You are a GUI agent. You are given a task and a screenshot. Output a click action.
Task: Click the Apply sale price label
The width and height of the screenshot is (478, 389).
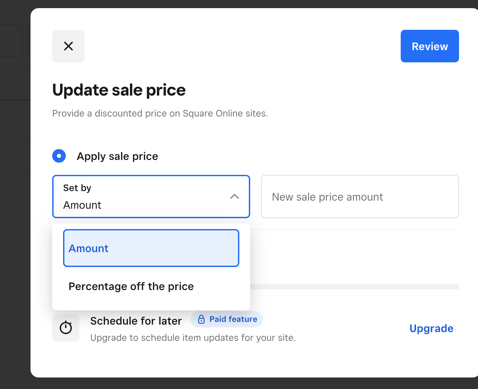pos(117,156)
